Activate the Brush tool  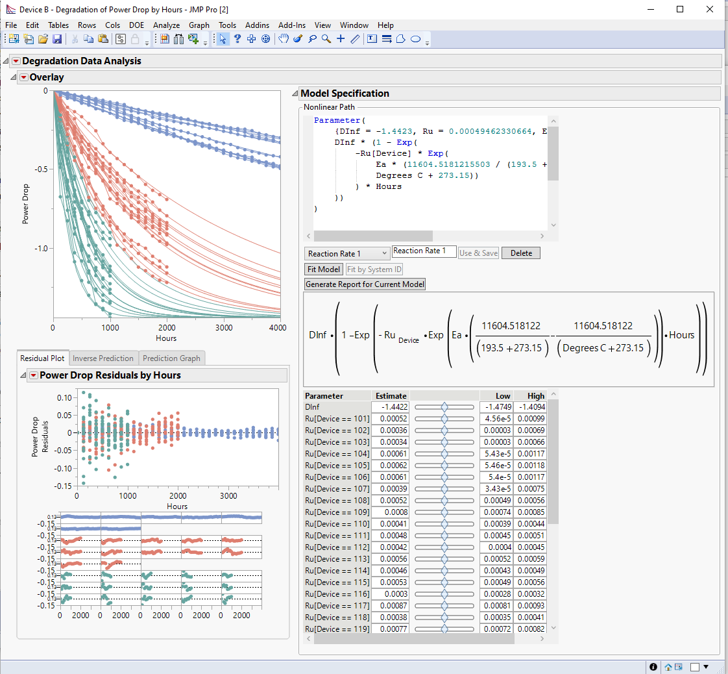(298, 39)
